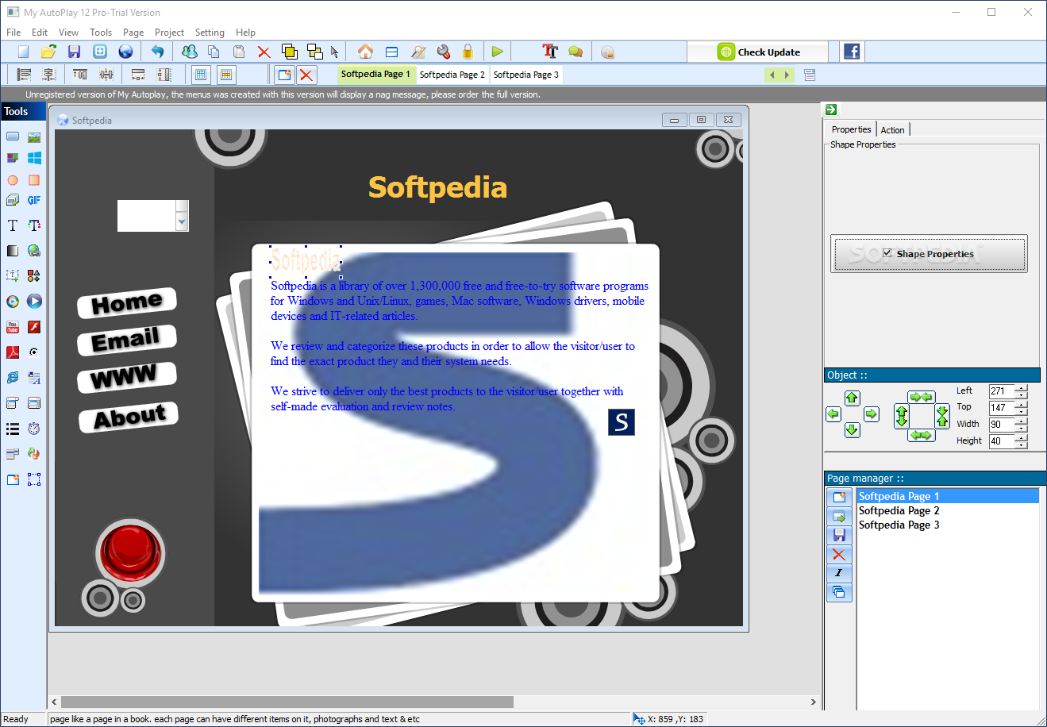Select the plain Text T tool
This screenshot has height=727, width=1047.
point(13,225)
